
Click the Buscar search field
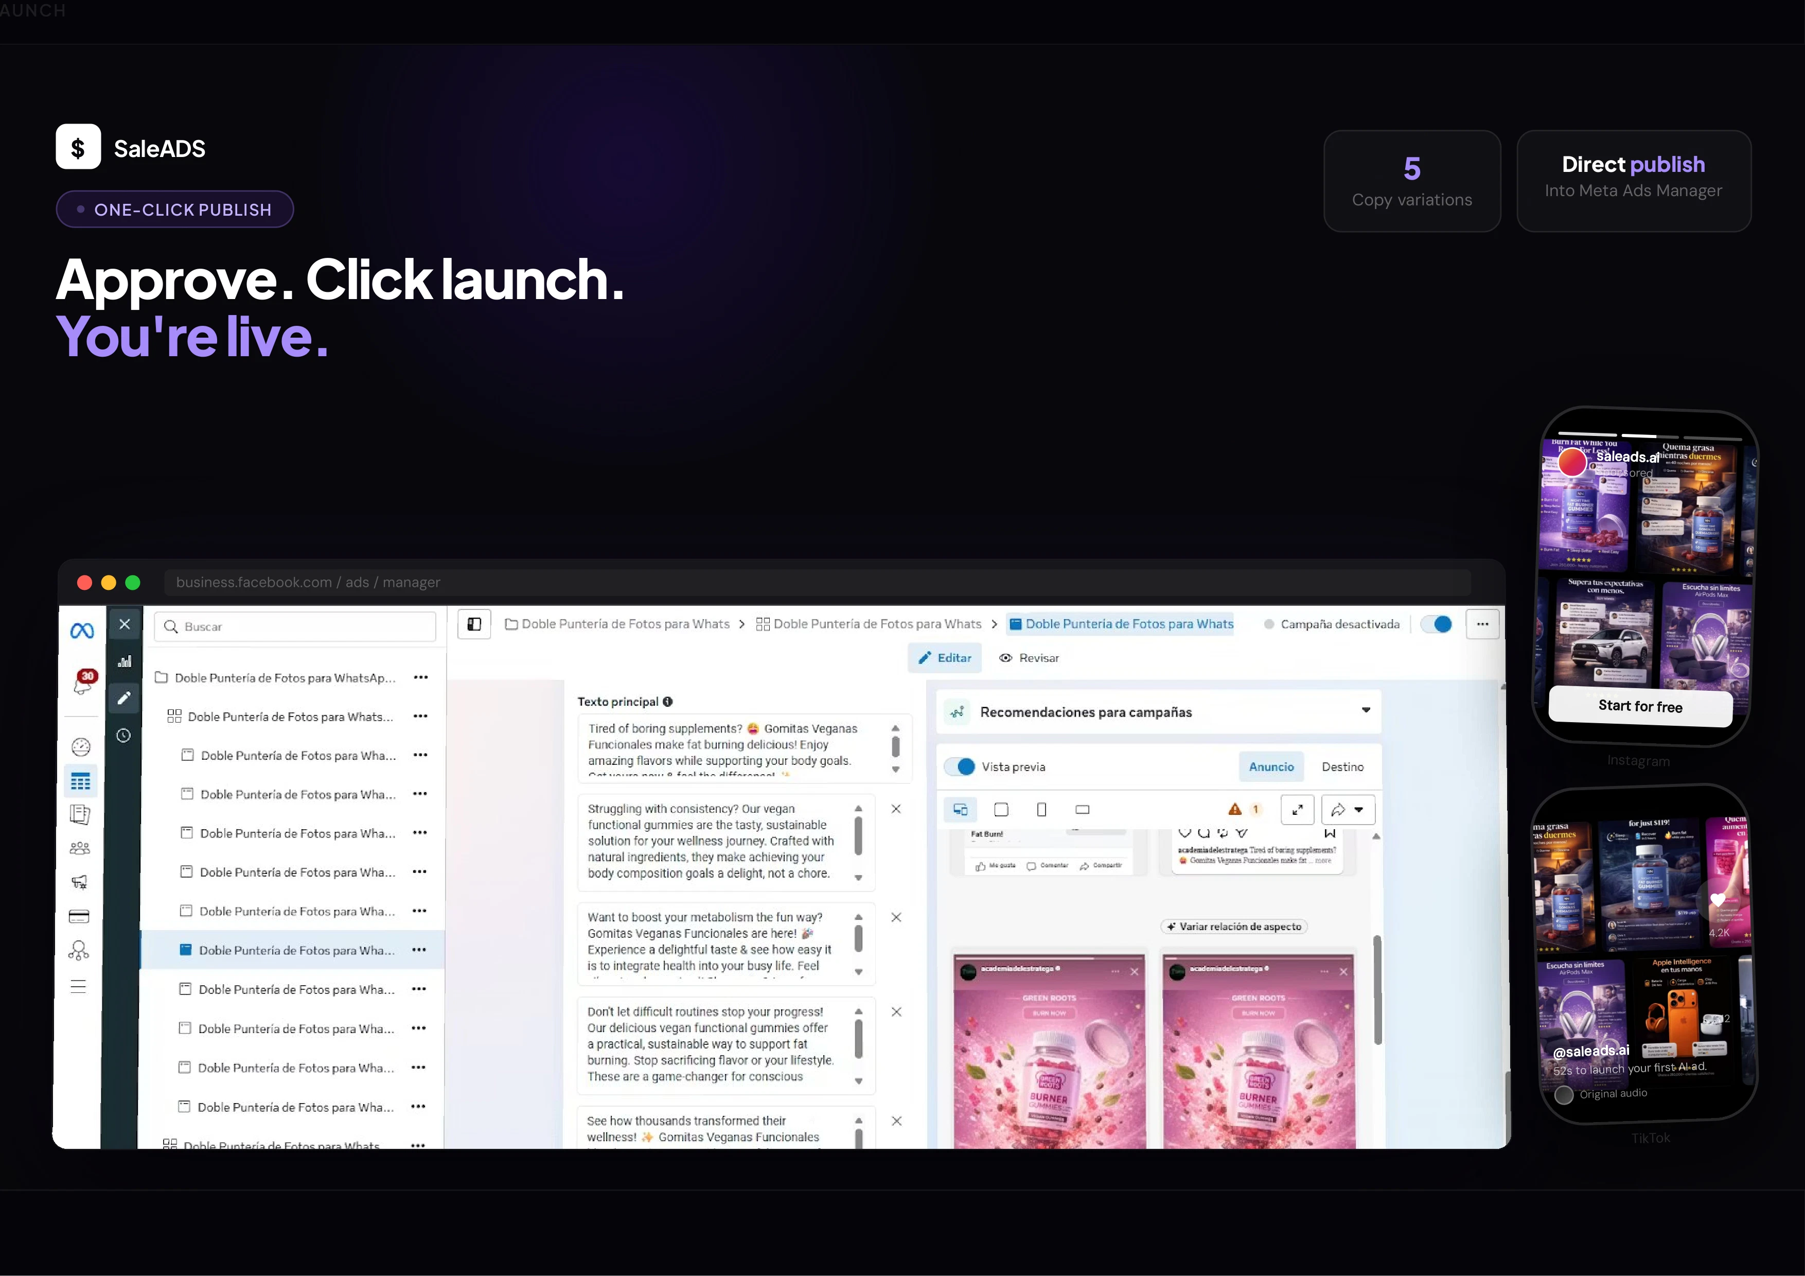pos(295,626)
